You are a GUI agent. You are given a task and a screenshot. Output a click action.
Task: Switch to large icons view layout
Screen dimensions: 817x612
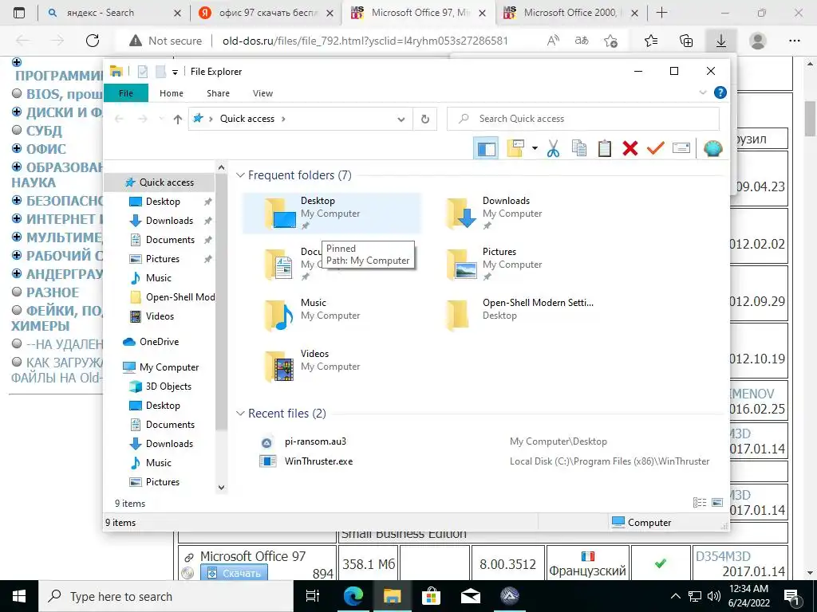coord(717,503)
